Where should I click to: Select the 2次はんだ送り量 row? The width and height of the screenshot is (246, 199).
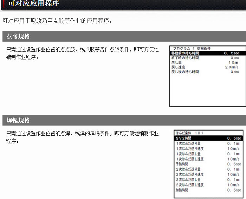coord(208,169)
